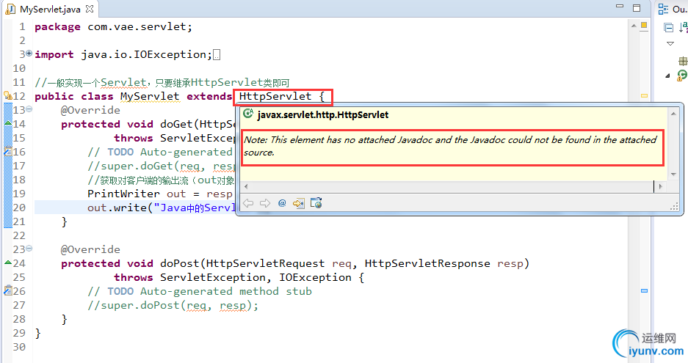Click Open Attached Javadoc in Browser icon

click(316, 203)
